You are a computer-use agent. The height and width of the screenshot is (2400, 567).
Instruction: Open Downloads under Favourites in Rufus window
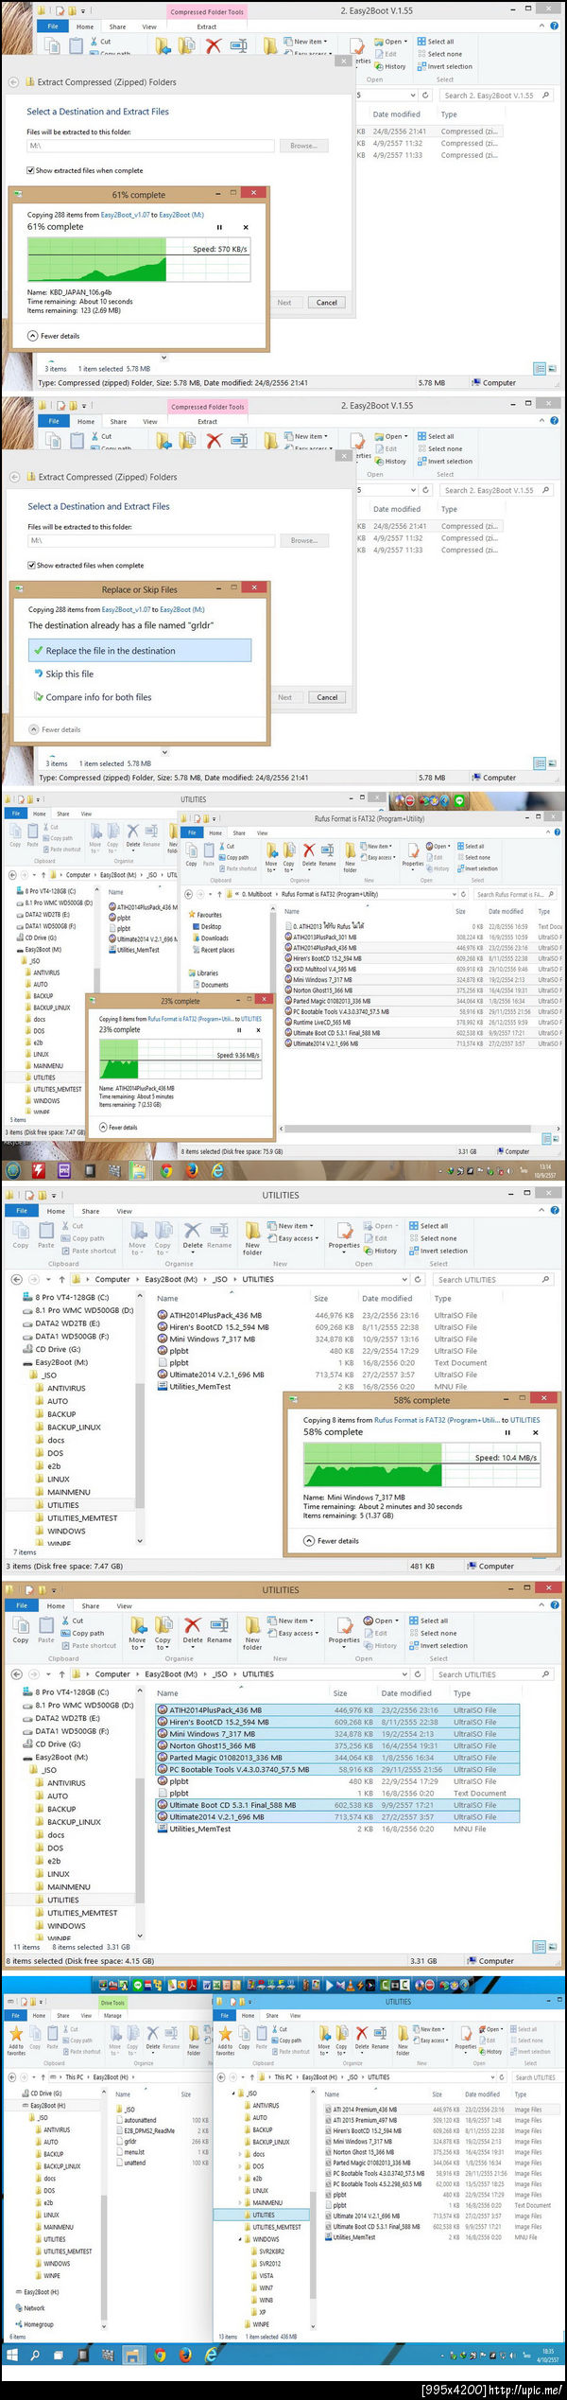212,938
